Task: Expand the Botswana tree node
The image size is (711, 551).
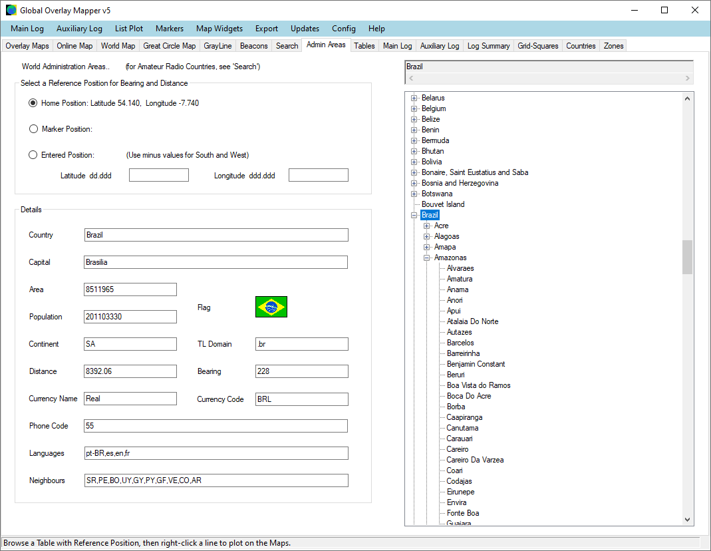Action: (x=414, y=194)
